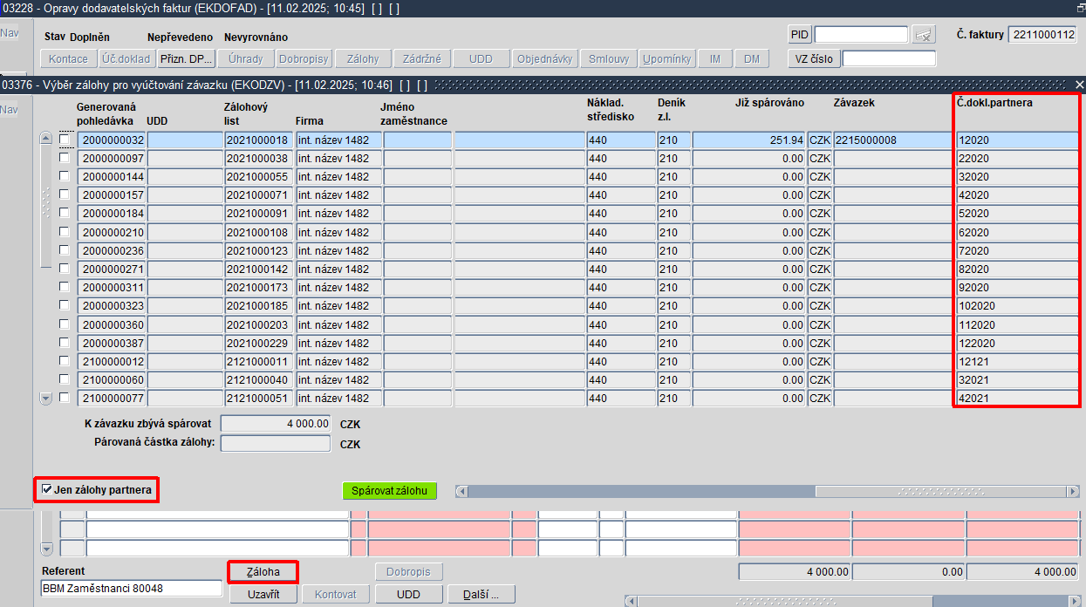The height and width of the screenshot is (607, 1086).
Task: Select checkbox for row 2100000077
Action: point(65,398)
